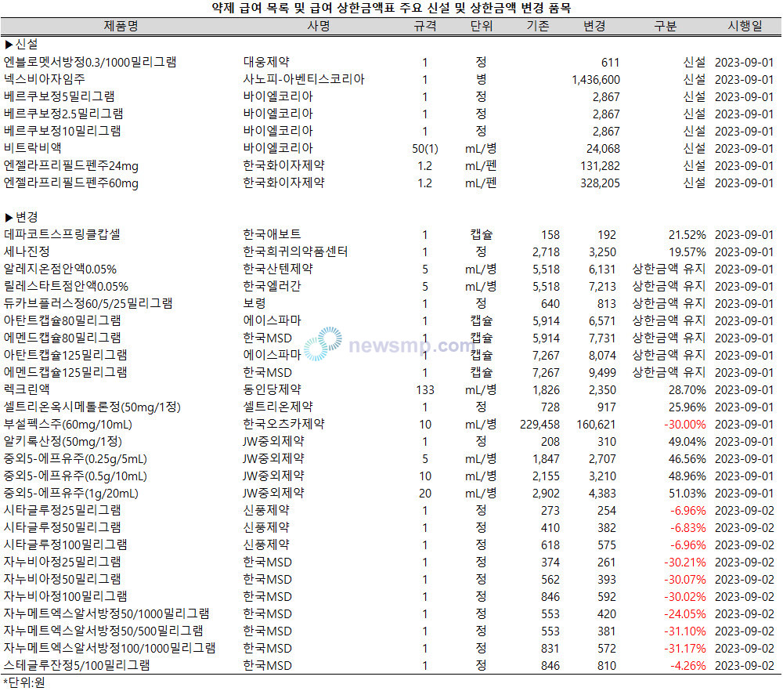Click company name 동인당제약
783x691 pixels.
pos(272,389)
